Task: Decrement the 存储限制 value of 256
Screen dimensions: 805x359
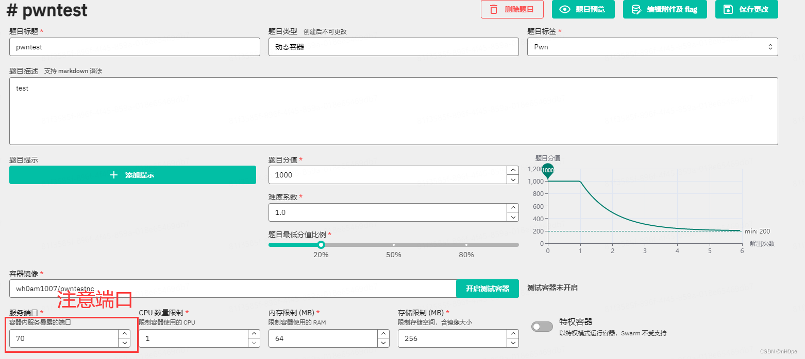Action: coord(513,343)
